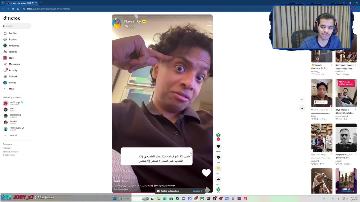Toggle the yellow Favorites bookmark

tap(218, 168)
